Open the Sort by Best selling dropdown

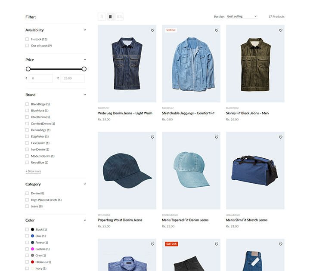pos(242,16)
